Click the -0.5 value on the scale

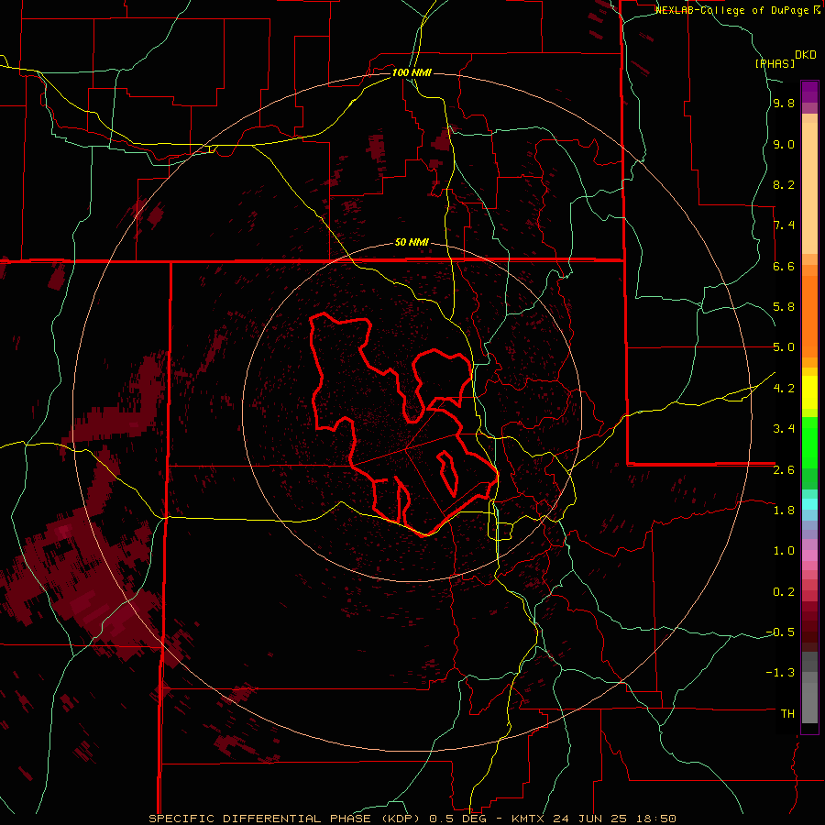[x=780, y=632]
